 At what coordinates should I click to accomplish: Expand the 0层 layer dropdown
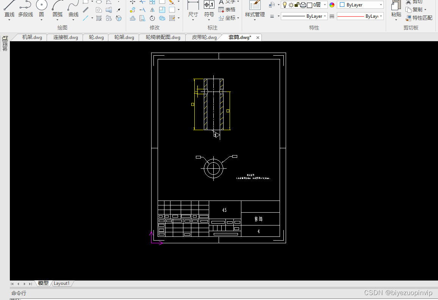(x=325, y=5)
